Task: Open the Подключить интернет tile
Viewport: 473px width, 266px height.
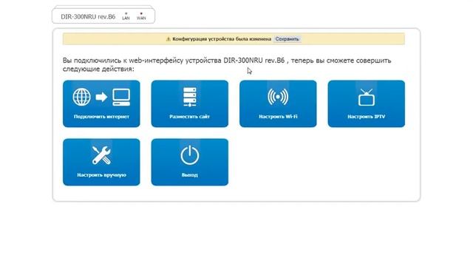Action: click(101, 103)
